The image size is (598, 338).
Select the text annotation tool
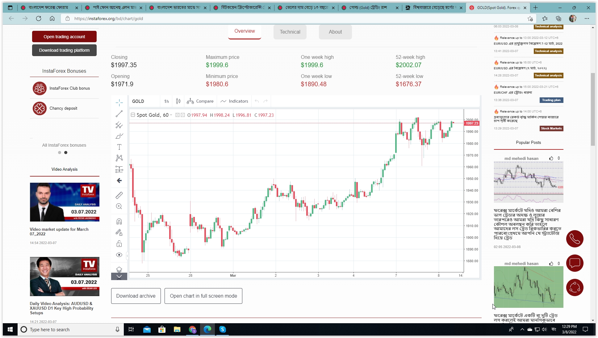(x=119, y=147)
